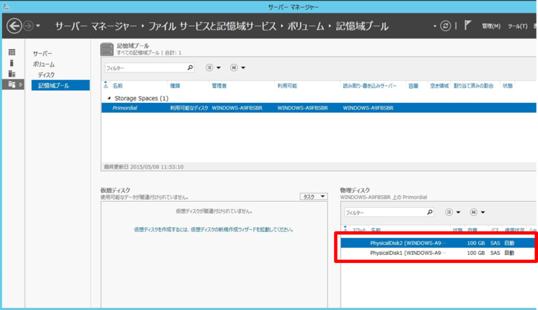Open the ツール(T) menu
The height and width of the screenshot is (310, 538).
516,26
